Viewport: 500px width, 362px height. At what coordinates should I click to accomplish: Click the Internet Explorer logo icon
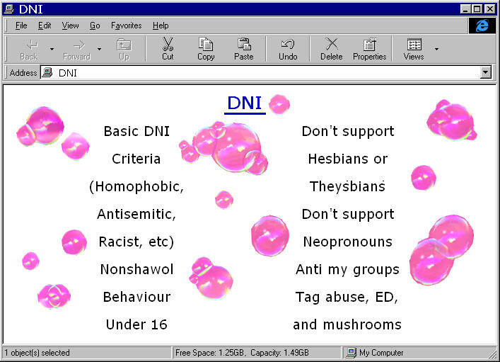click(x=482, y=26)
